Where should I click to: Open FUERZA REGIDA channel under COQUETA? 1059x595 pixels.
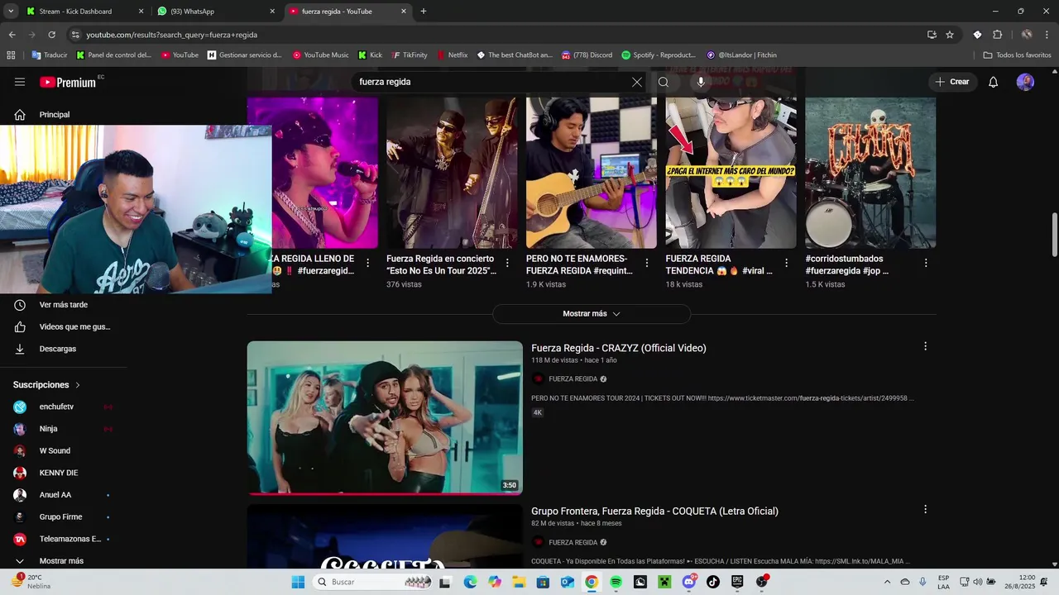[573, 543]
